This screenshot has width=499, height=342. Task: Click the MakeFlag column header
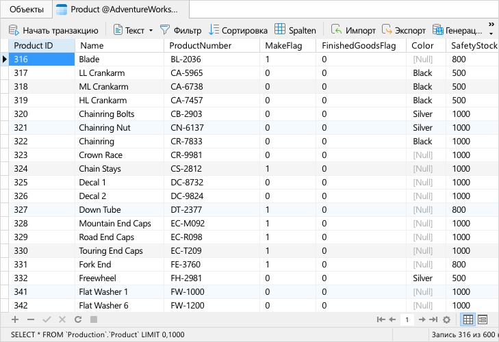[288, 46]
